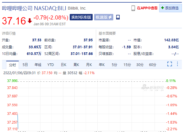This screenshot has height=132, width=183.
Task: Expand chart to fullscreen icon
Action: 170,64
